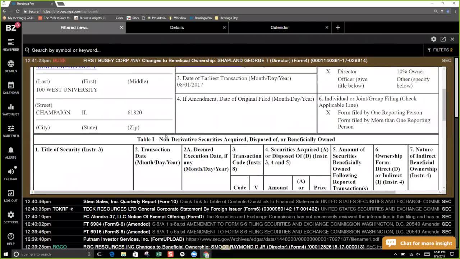
Task: Reload the page with the refresh icon
Action: (17, 11)
